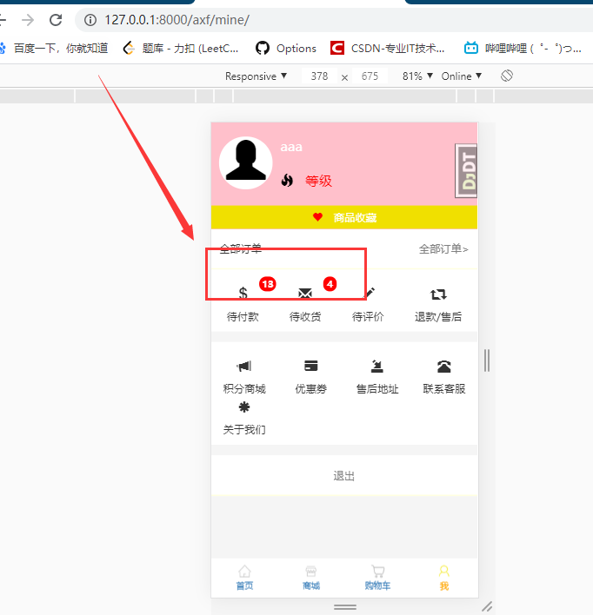Open 待评价 label
Screen dimensions: 593x615
click(368, 316)
